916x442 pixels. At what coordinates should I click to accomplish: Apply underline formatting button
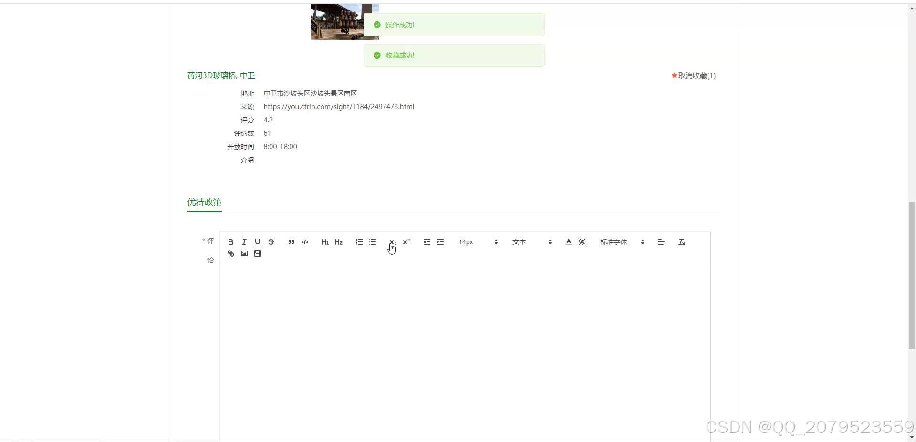(x=258, y=242)
